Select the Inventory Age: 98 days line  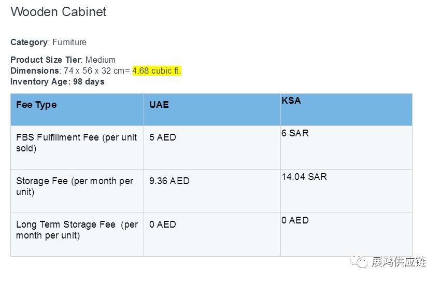57,81
